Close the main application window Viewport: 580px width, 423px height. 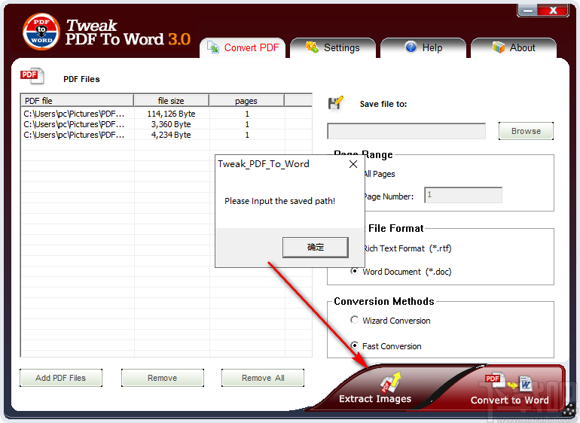(x=553, y=11)
